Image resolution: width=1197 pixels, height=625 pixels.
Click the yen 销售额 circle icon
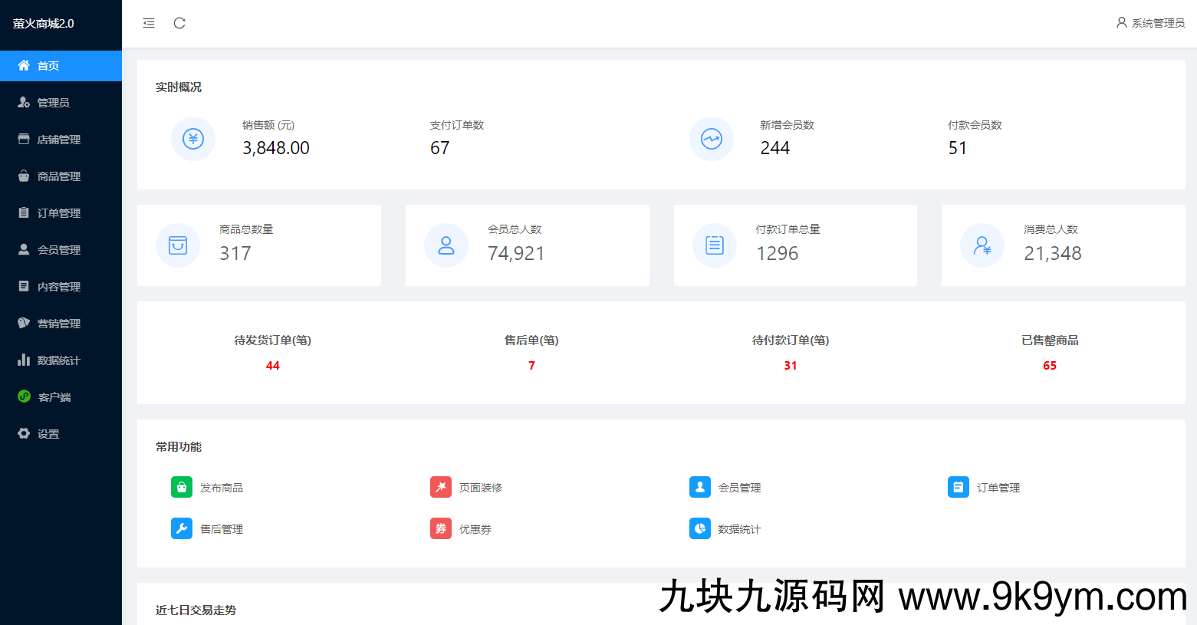click(x=193, y=139)
